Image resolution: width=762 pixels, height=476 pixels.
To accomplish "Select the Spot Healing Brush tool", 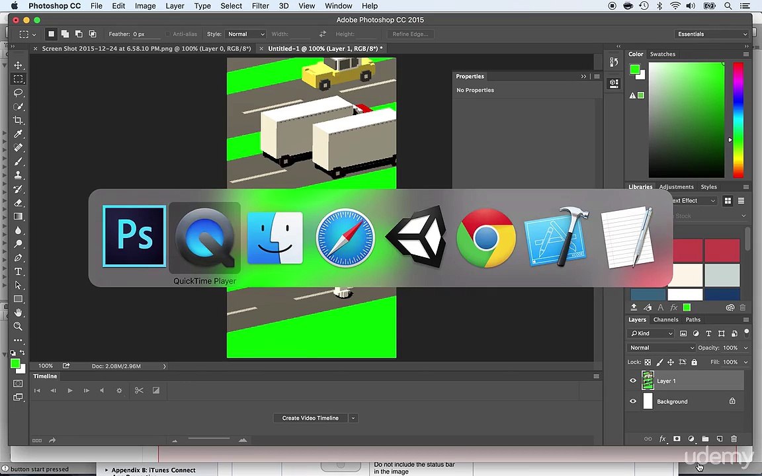I will 18,147.
